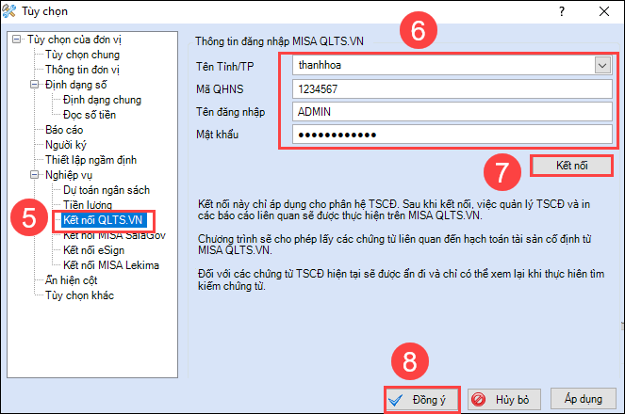Click Tùy chọn của đơn vị label
Screen dimensions: 625x414
(x=74, y=40)
